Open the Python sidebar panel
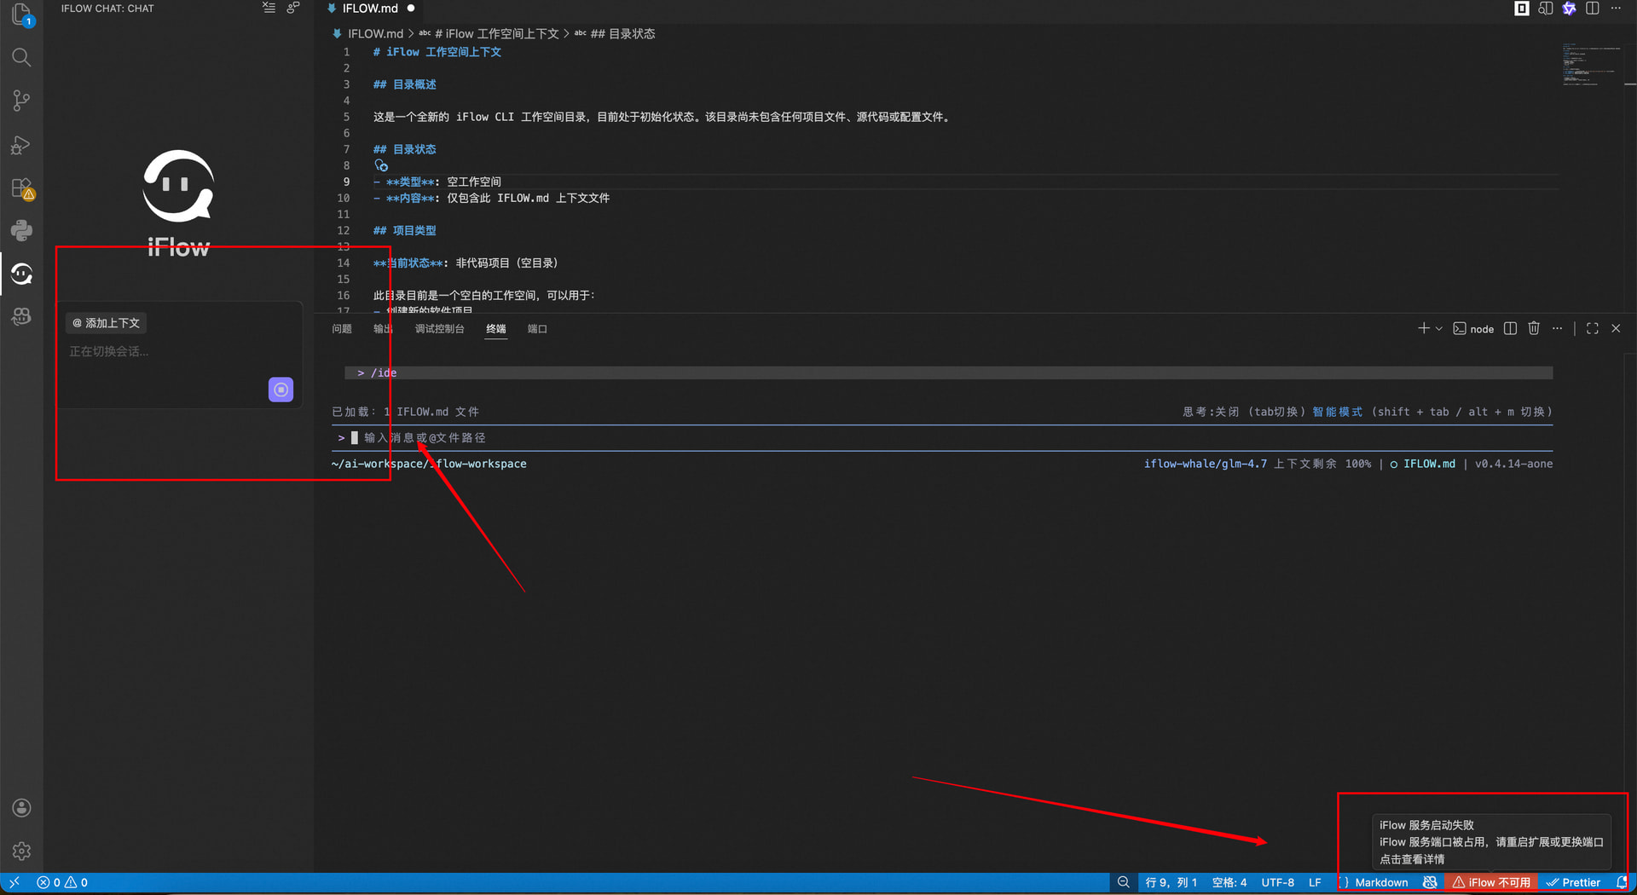 pyautogui.click(x=21, y=230)
